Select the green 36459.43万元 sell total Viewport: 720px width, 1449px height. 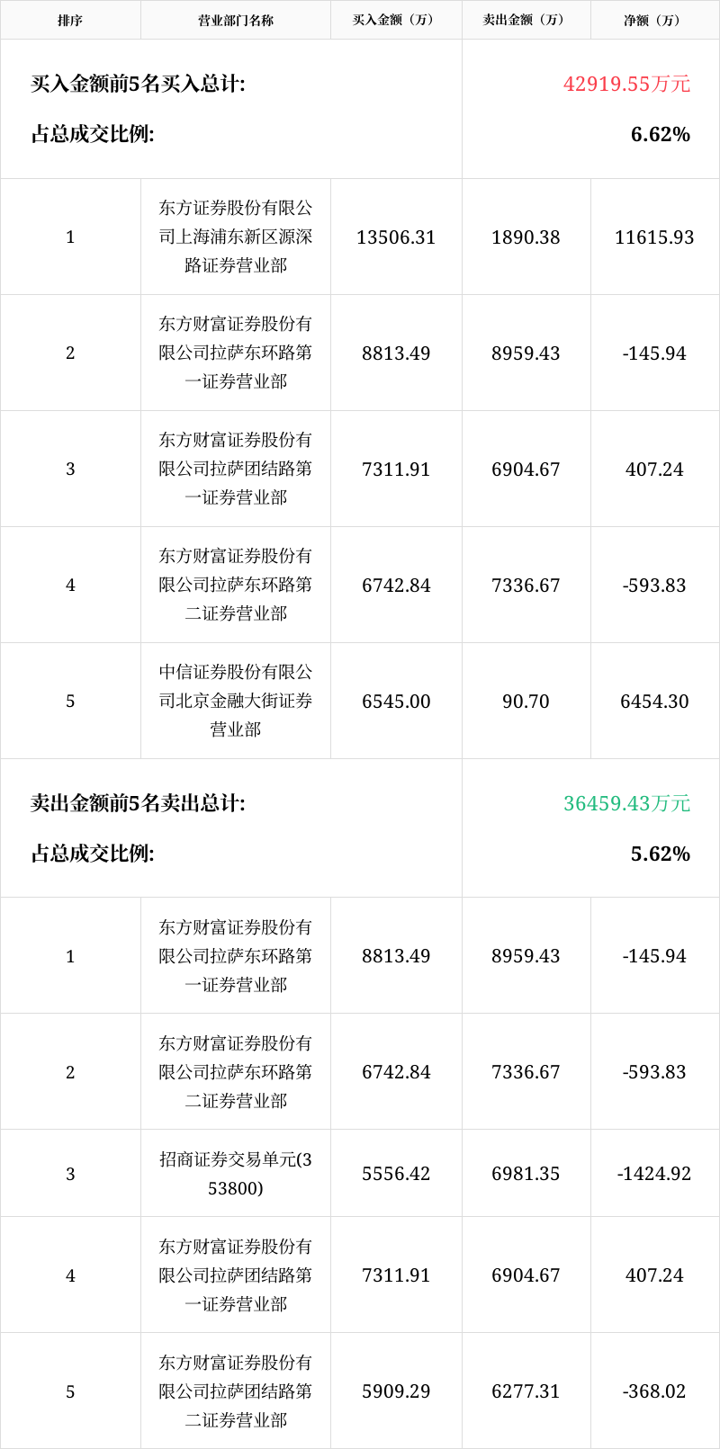626,803
